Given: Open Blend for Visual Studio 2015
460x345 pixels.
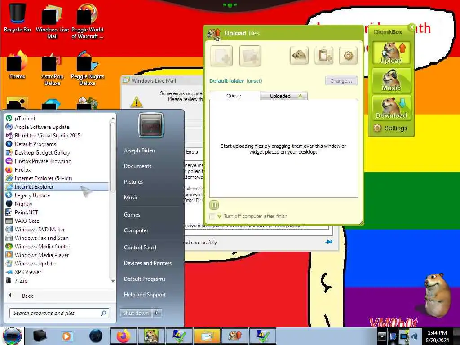Looking at the screenshot, I should [x=57, y=136].
